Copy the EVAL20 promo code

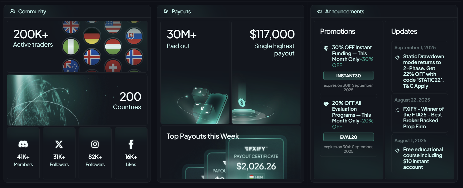[348, 137]
